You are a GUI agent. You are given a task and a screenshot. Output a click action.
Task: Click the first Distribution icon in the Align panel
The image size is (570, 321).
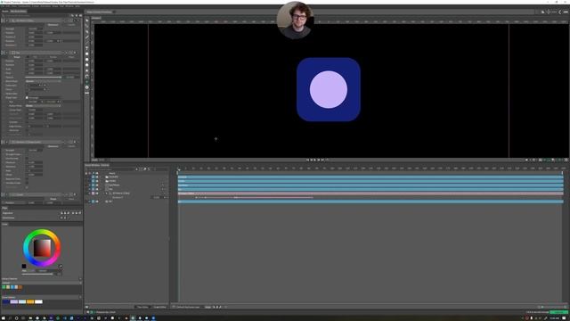click(61, 218)
